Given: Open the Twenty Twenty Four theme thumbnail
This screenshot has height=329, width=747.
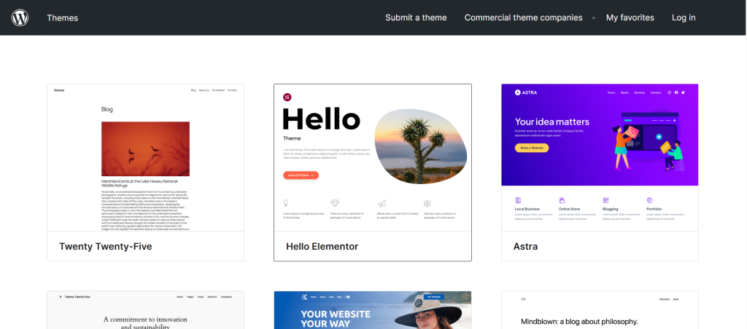Looking at the screenshot, I should 145,310.
